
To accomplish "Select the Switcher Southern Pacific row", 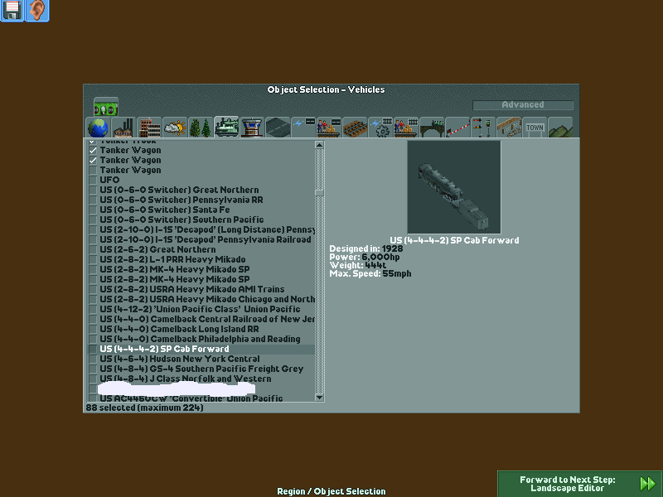I will (201, 220).
